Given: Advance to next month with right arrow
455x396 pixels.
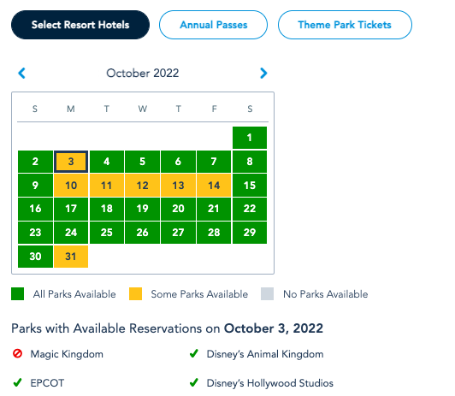Looking at the screenshot, I should pyautogui.click(x=263, y=73).
